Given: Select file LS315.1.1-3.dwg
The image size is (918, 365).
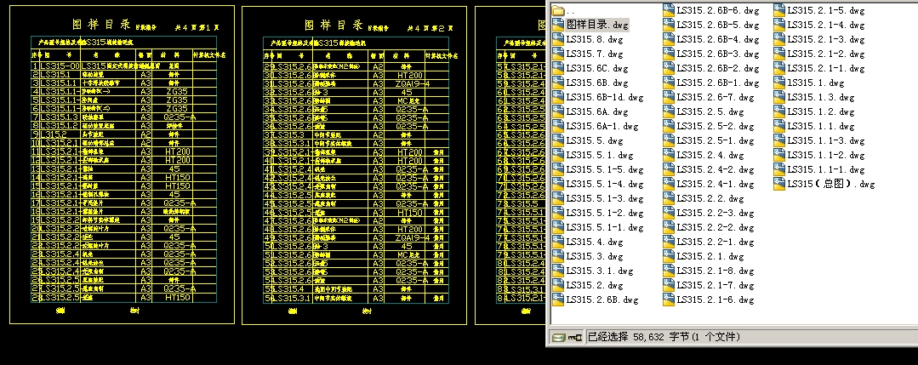Looking at the screenshot, I should [819, 140].
